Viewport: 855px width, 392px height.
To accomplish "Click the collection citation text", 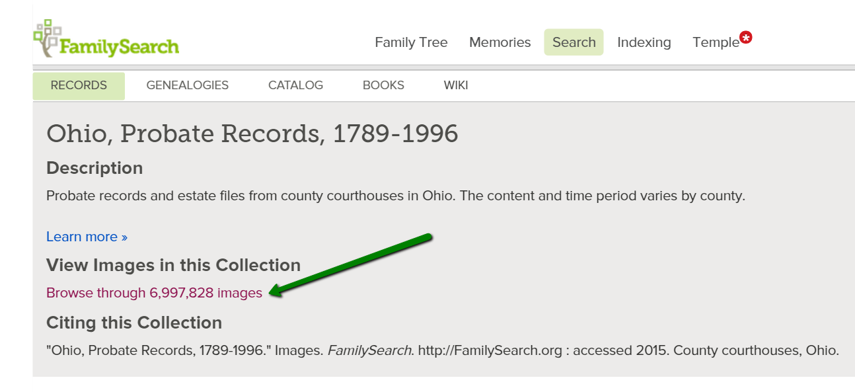I will [x=442, y=350].
